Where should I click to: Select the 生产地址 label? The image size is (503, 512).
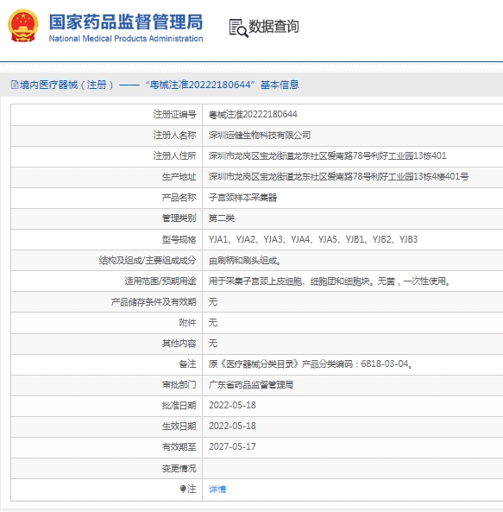[x=179, y=177]
